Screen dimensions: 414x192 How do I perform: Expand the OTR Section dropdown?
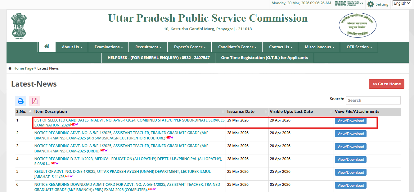pyautogui.click(x=359, y=47)
